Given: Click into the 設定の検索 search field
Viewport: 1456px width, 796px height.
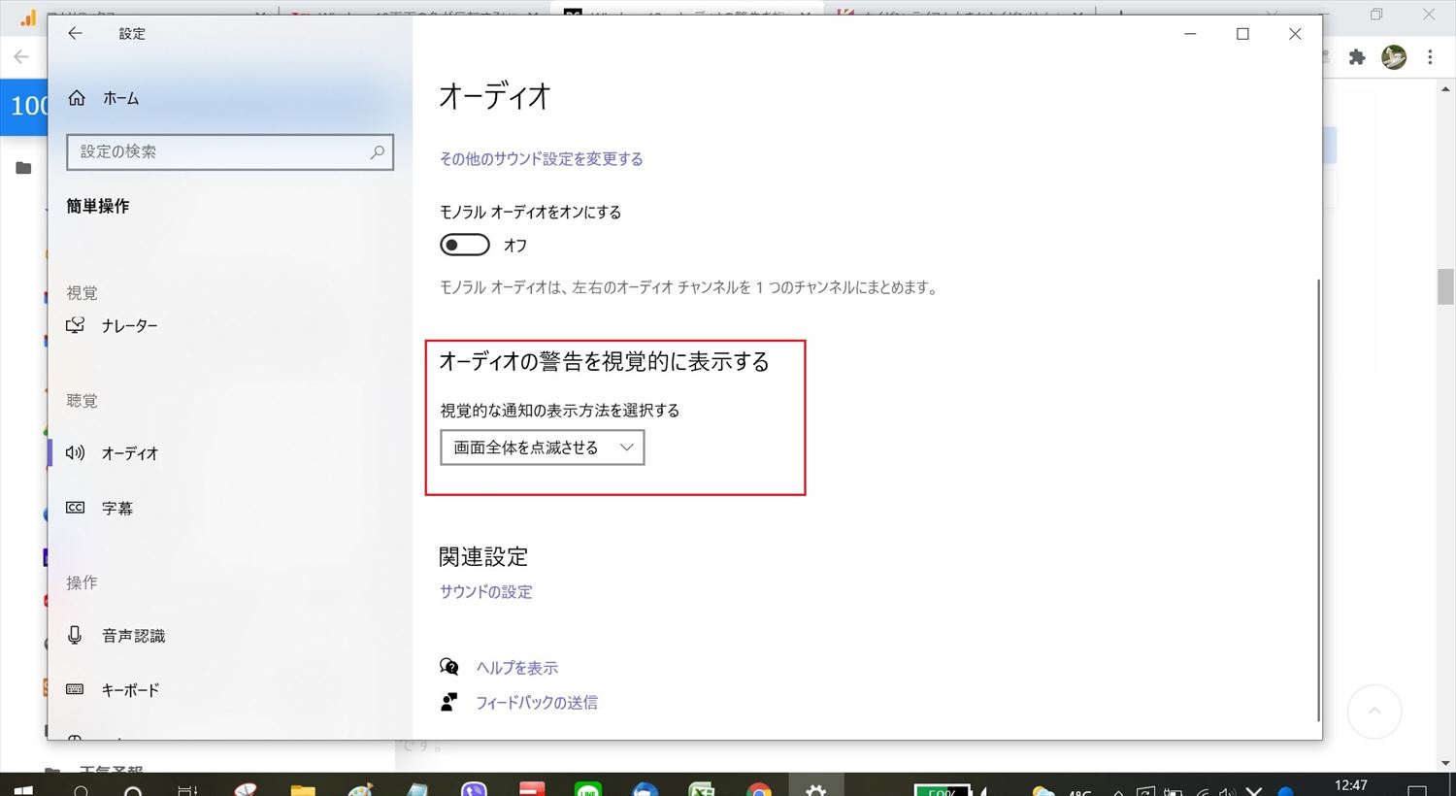Looking at the screenshot, I should point(218,152).
